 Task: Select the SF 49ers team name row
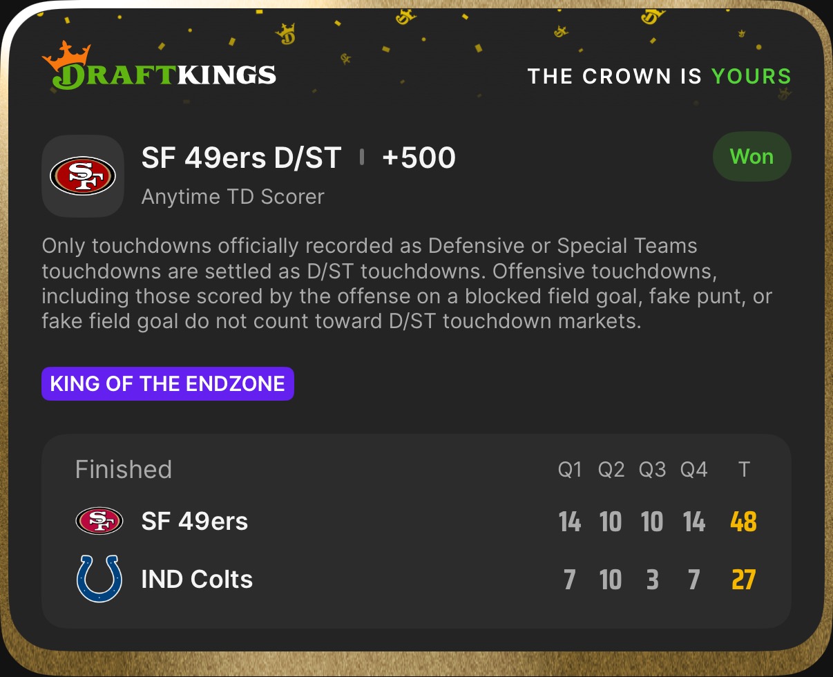(x=194, y=522)
